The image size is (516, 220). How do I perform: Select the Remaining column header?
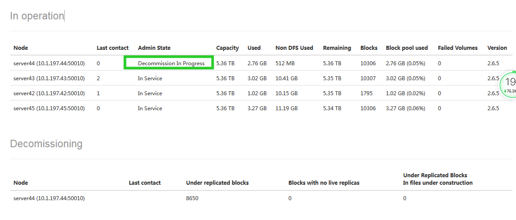point(337,48)
